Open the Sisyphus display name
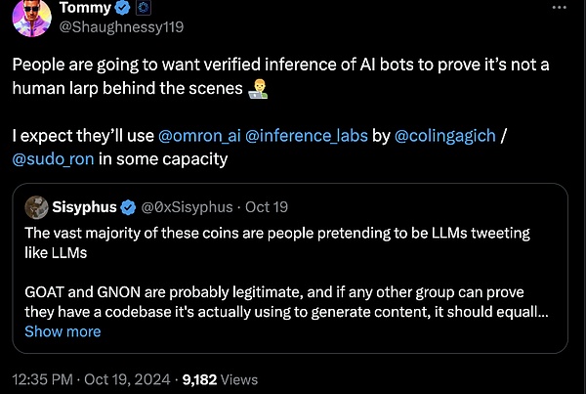This screenshot has width=586, height=394. [x=84, y=206]
